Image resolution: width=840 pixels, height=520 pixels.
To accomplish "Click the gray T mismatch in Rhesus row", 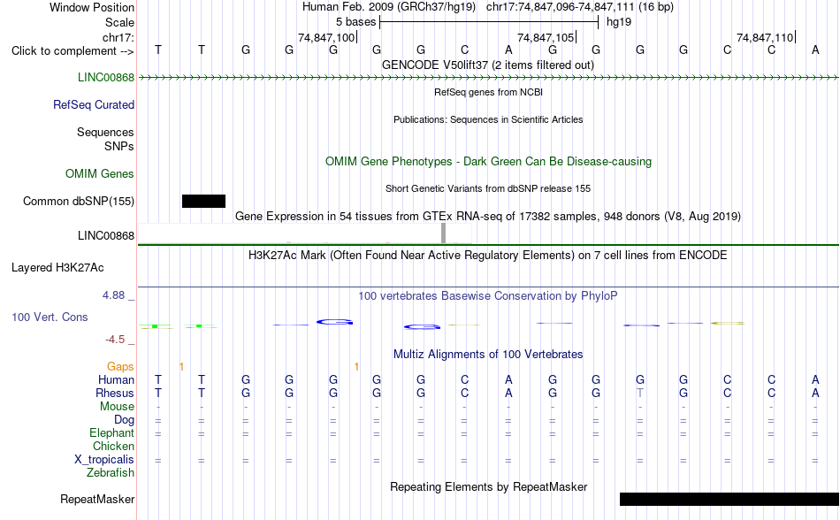I will click(639, 393).
